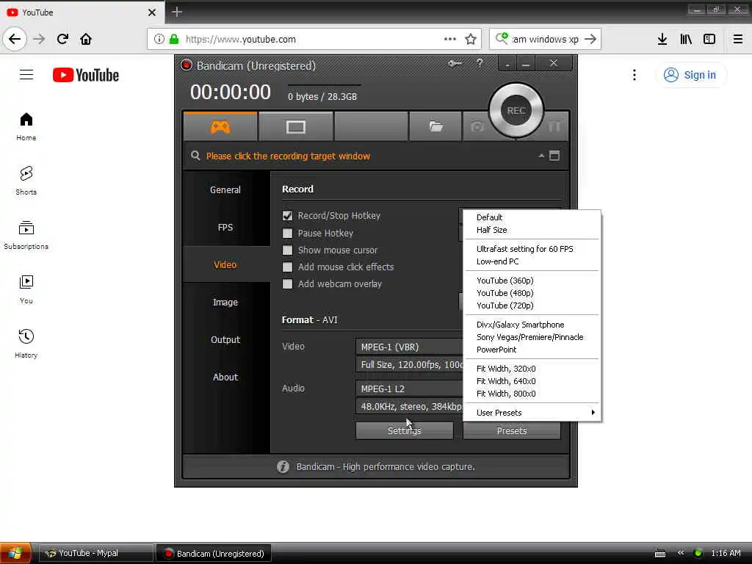Enable Show mouse cursor checkbox
This screenshot has width=752, height=564.
point(287,250)
